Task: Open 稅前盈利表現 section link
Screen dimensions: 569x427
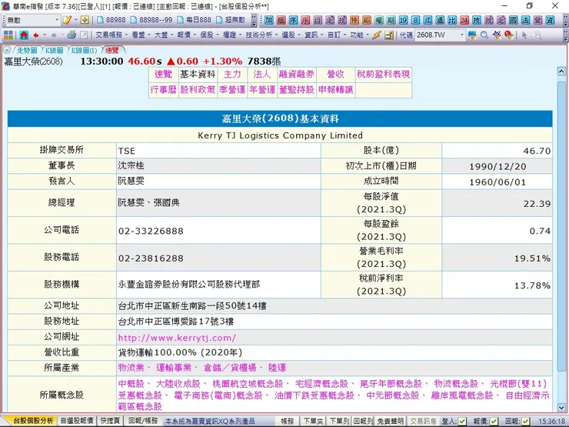Action: tap(383, 75)
